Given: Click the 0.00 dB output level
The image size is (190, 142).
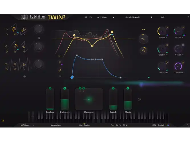Looking at the screenshot, I should (x=161, y=125).
